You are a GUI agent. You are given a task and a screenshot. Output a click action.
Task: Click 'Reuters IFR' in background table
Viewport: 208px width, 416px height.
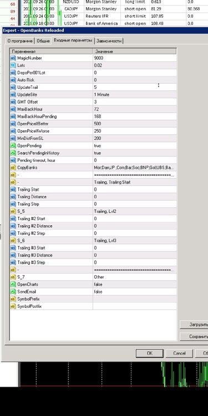(97, 16)
